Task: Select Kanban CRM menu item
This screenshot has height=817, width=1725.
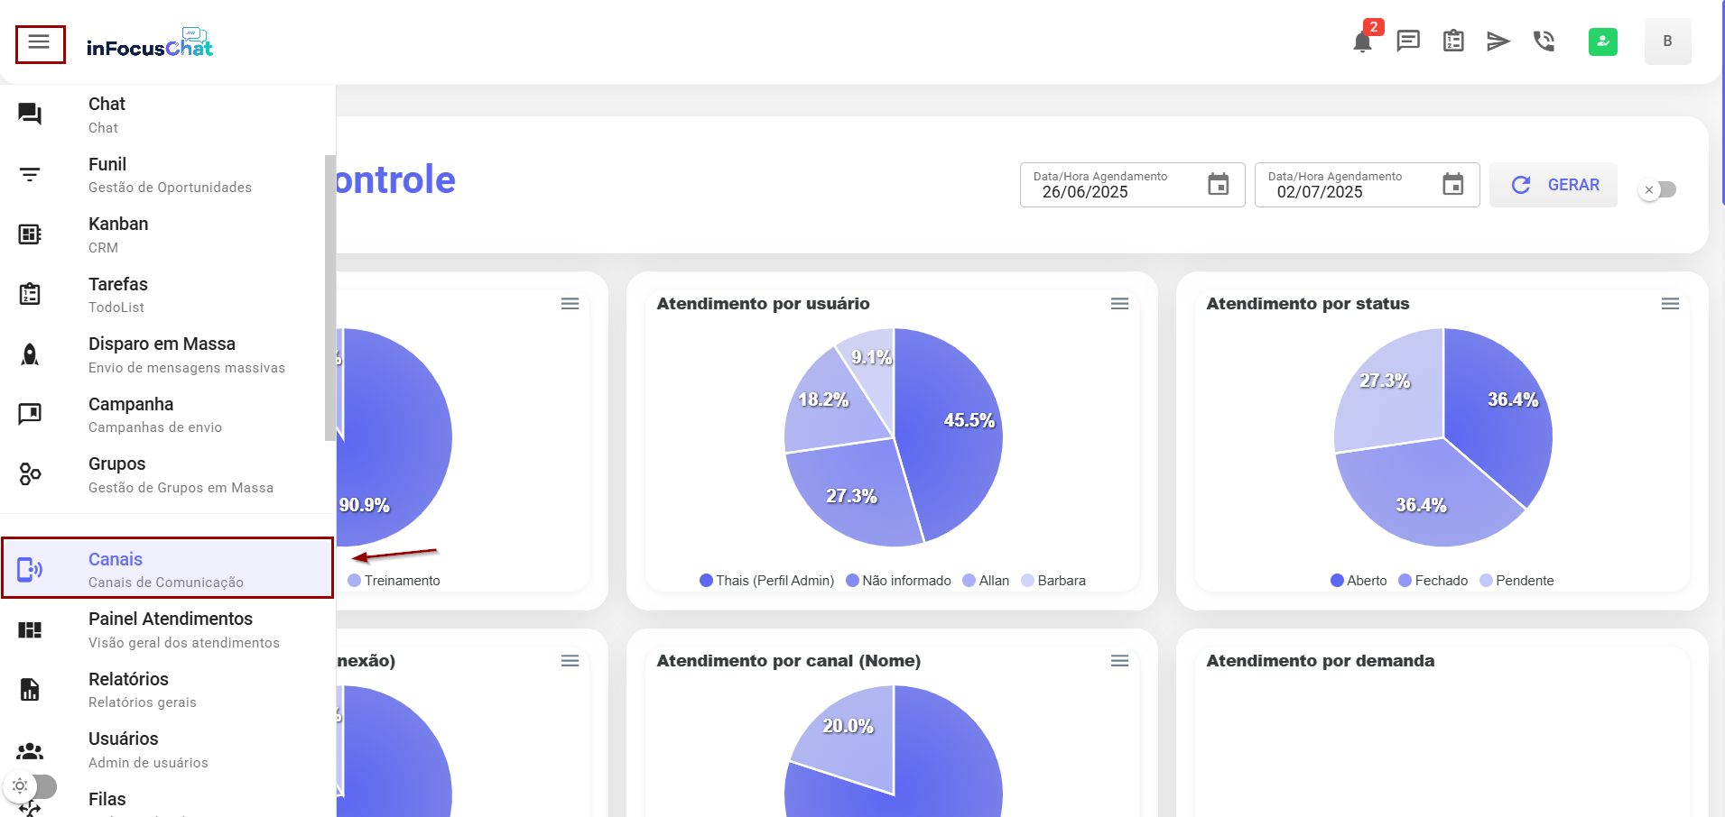Action: click(167, 234)
